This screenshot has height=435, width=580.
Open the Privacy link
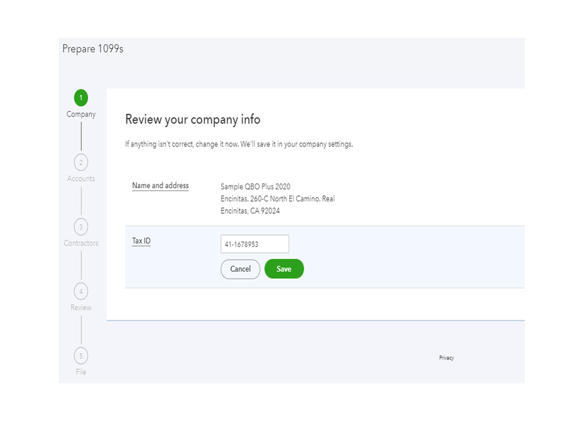coord(446,358)
